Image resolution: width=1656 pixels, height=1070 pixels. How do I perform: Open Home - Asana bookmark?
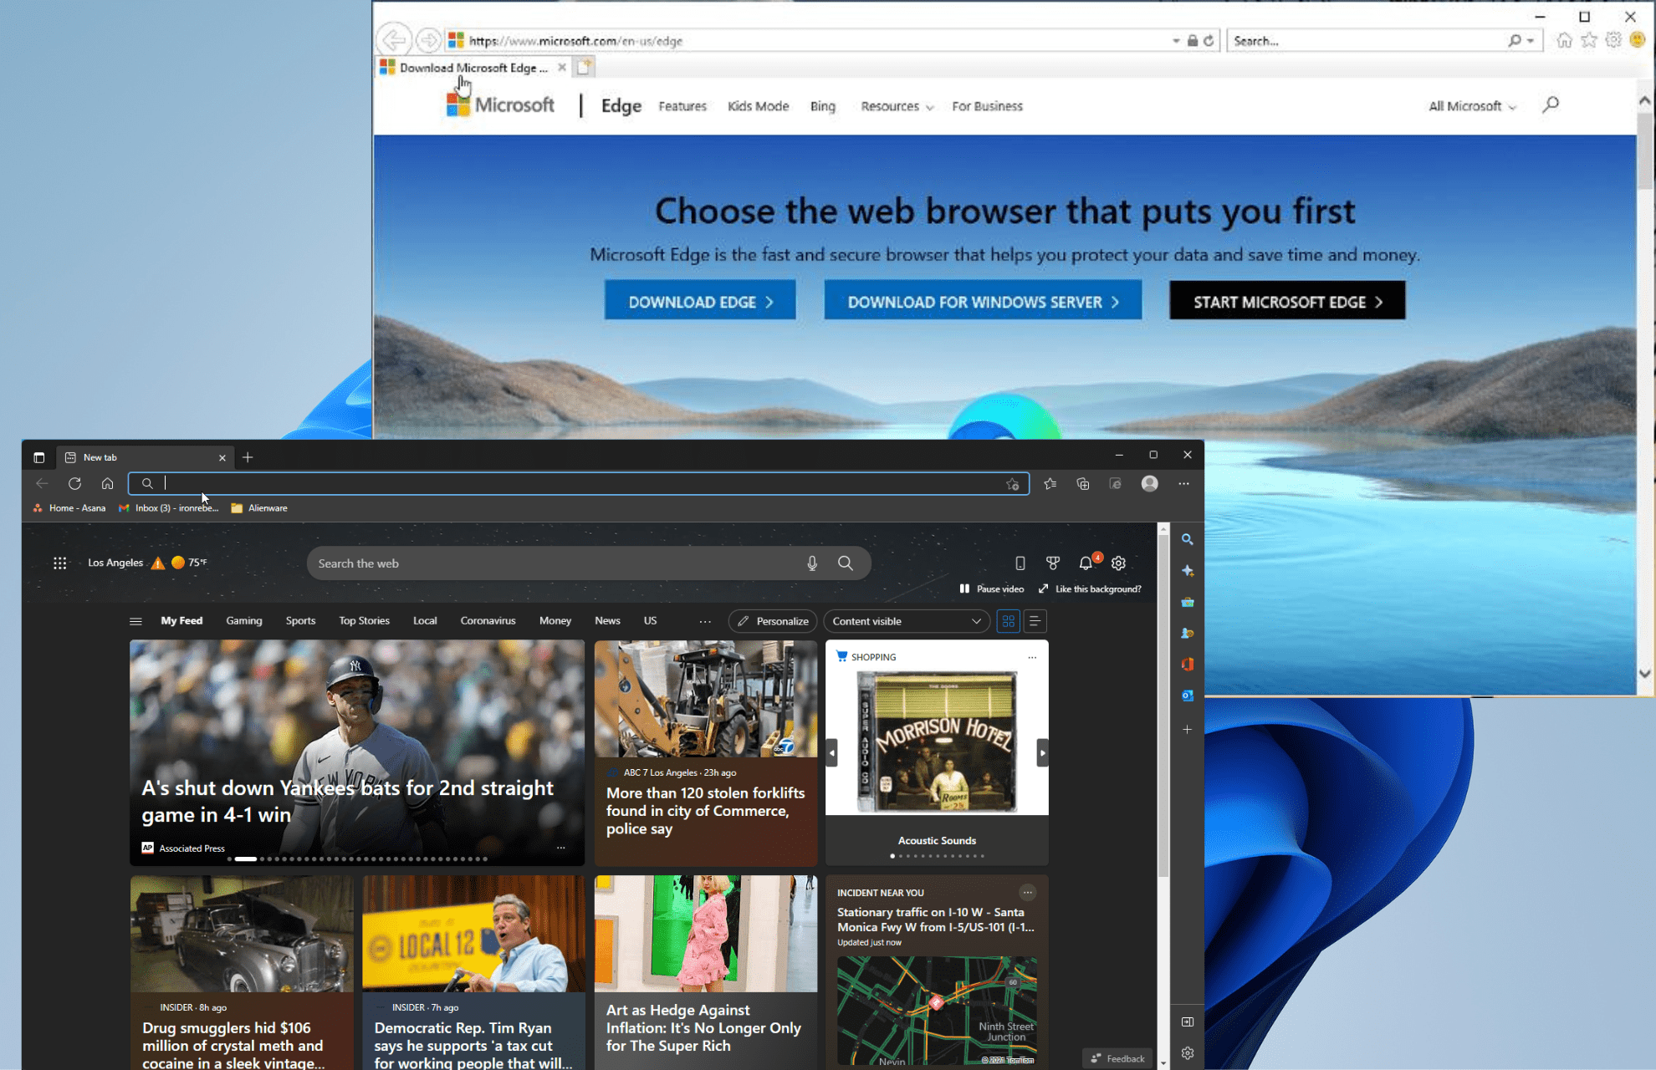(x=69, y=507)
